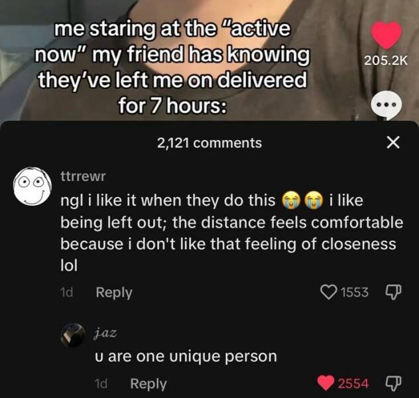Open jaz's profile avatar
This screenshot has width=419, height=398.
(73, 335)
